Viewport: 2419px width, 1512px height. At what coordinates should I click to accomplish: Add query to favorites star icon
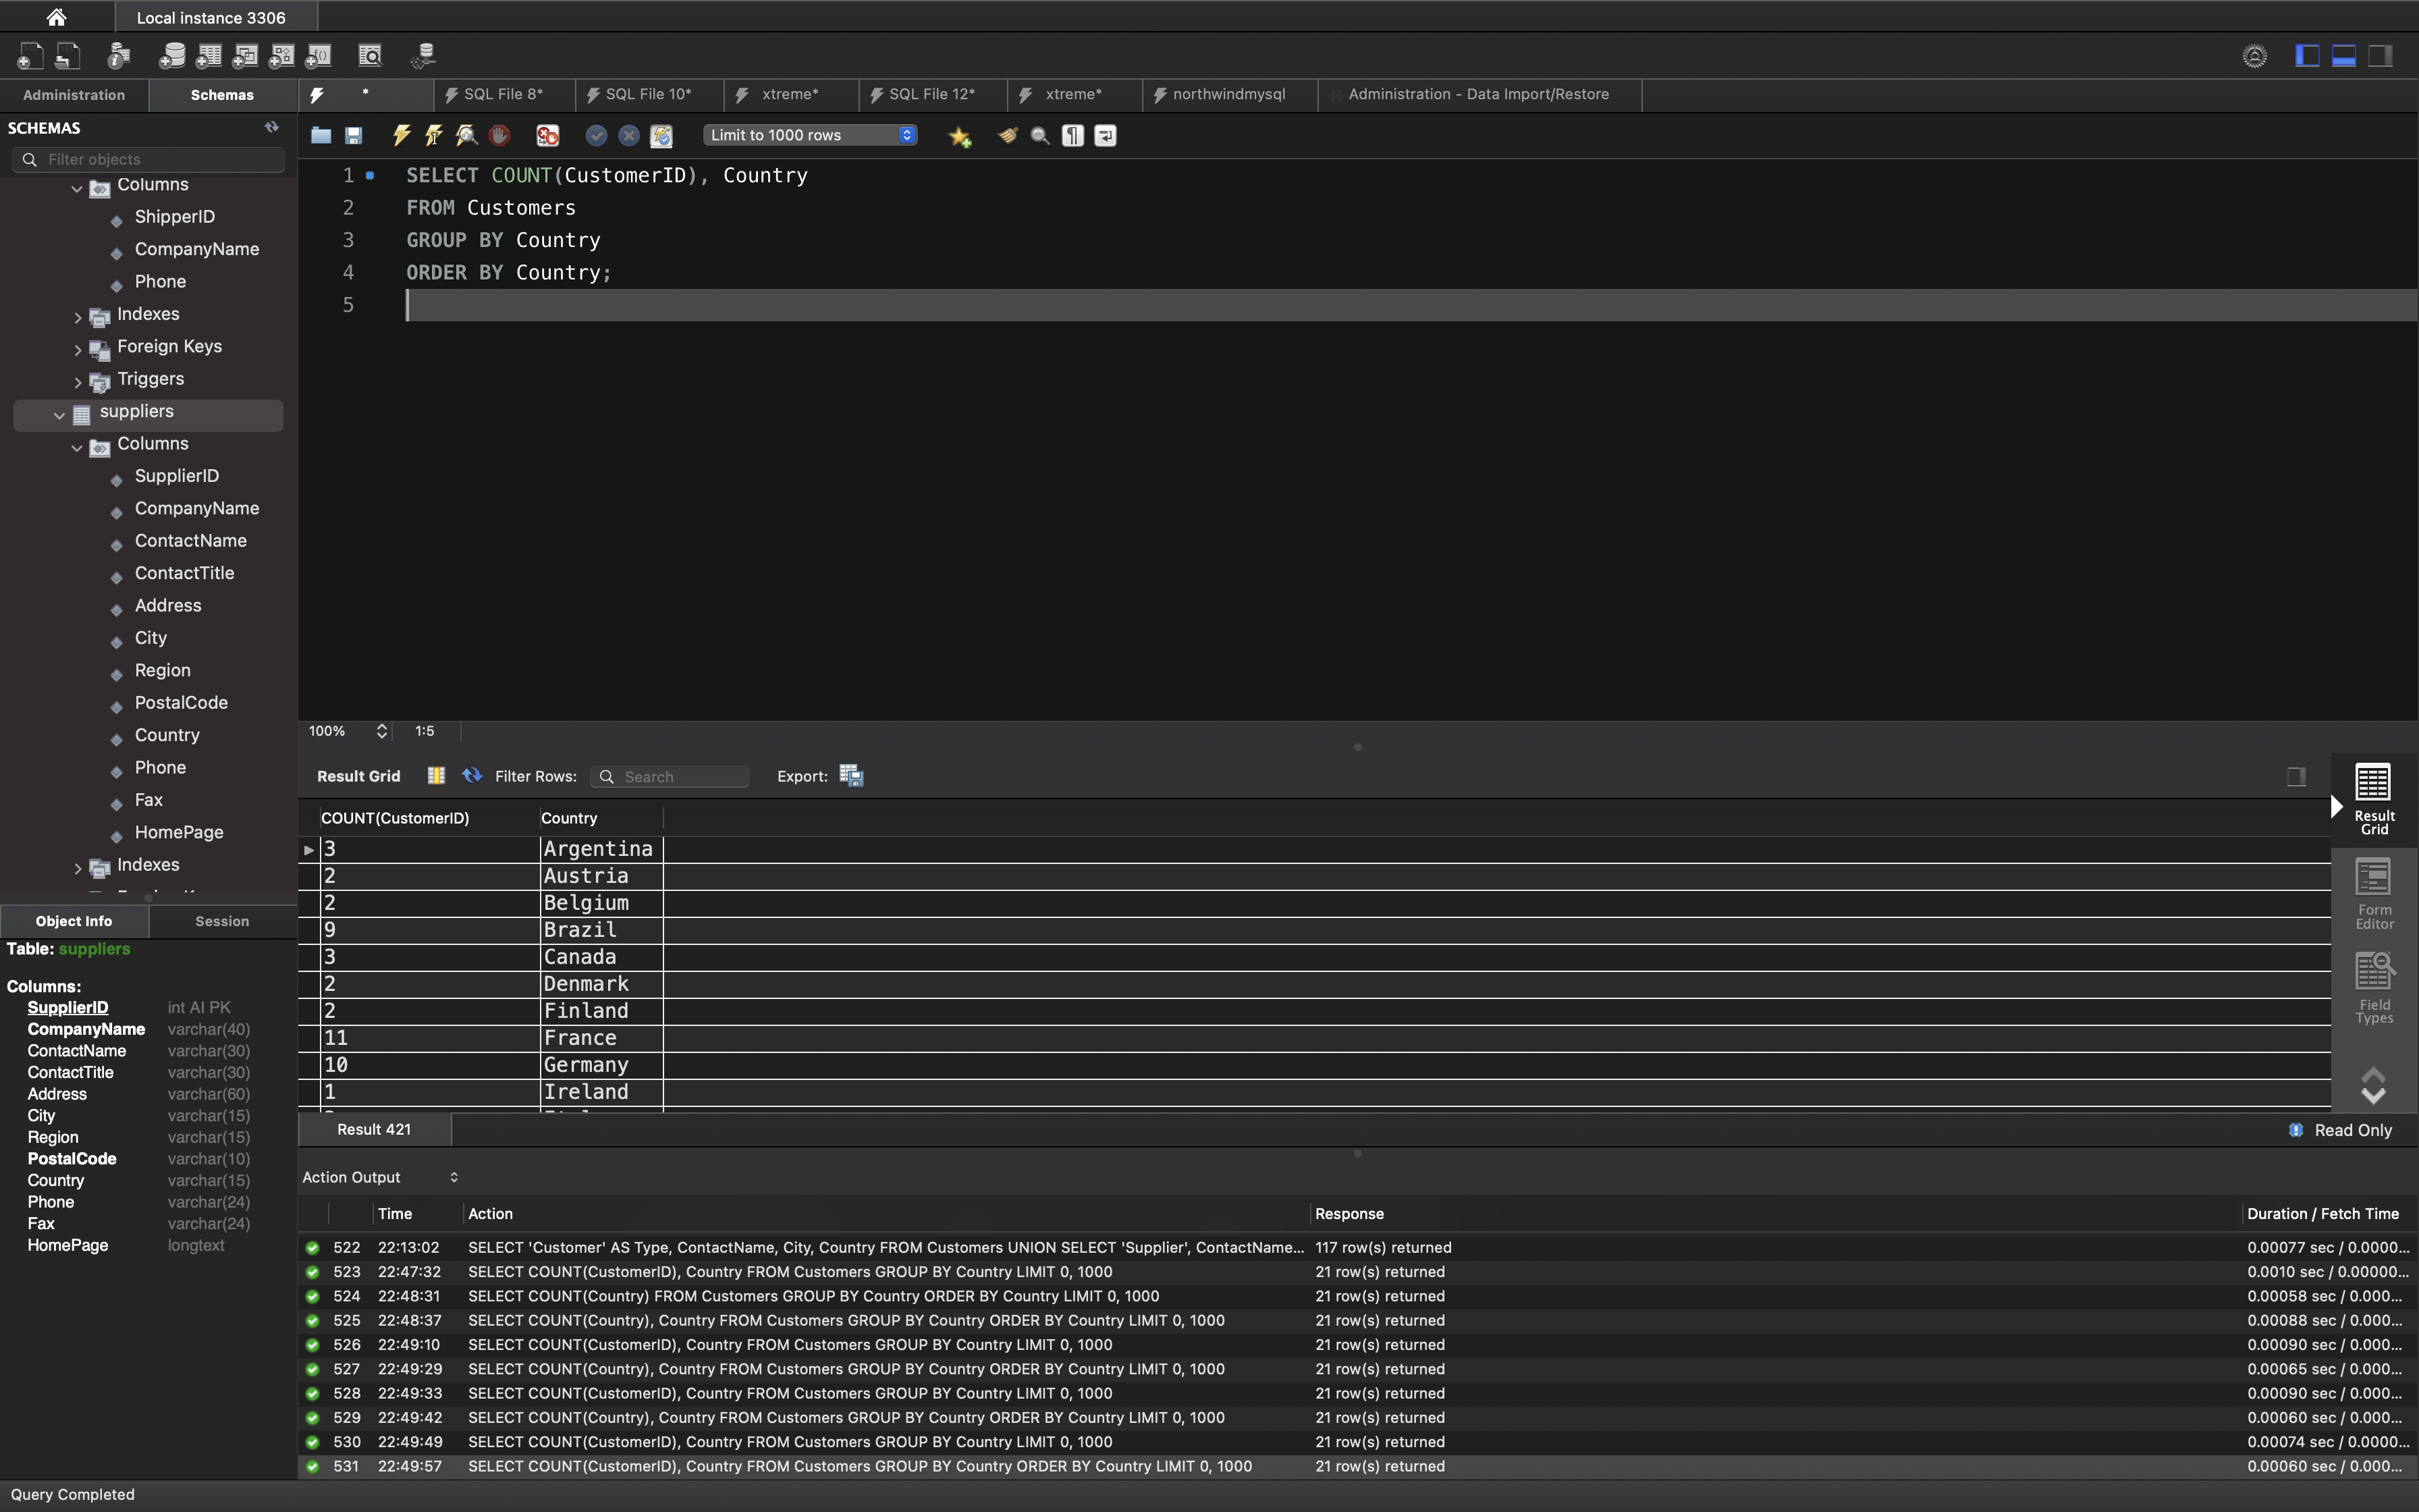pyautogui.click(x=960, y=136)
